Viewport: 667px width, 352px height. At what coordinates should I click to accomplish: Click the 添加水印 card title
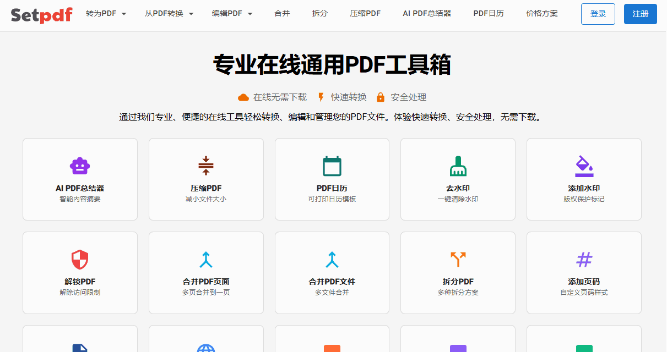click(x=584, y=188)
